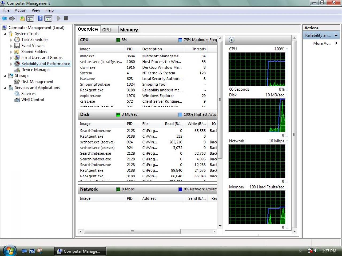Click blue Network Utilization indicator square

tap(180, 189)
